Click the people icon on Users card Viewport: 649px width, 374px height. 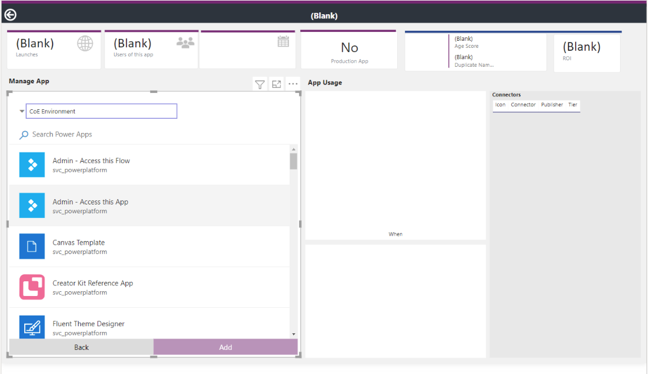coord(184,43)
